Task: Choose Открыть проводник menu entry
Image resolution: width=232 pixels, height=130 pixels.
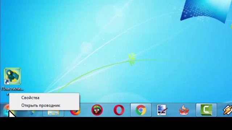Action: click(44, 105)
